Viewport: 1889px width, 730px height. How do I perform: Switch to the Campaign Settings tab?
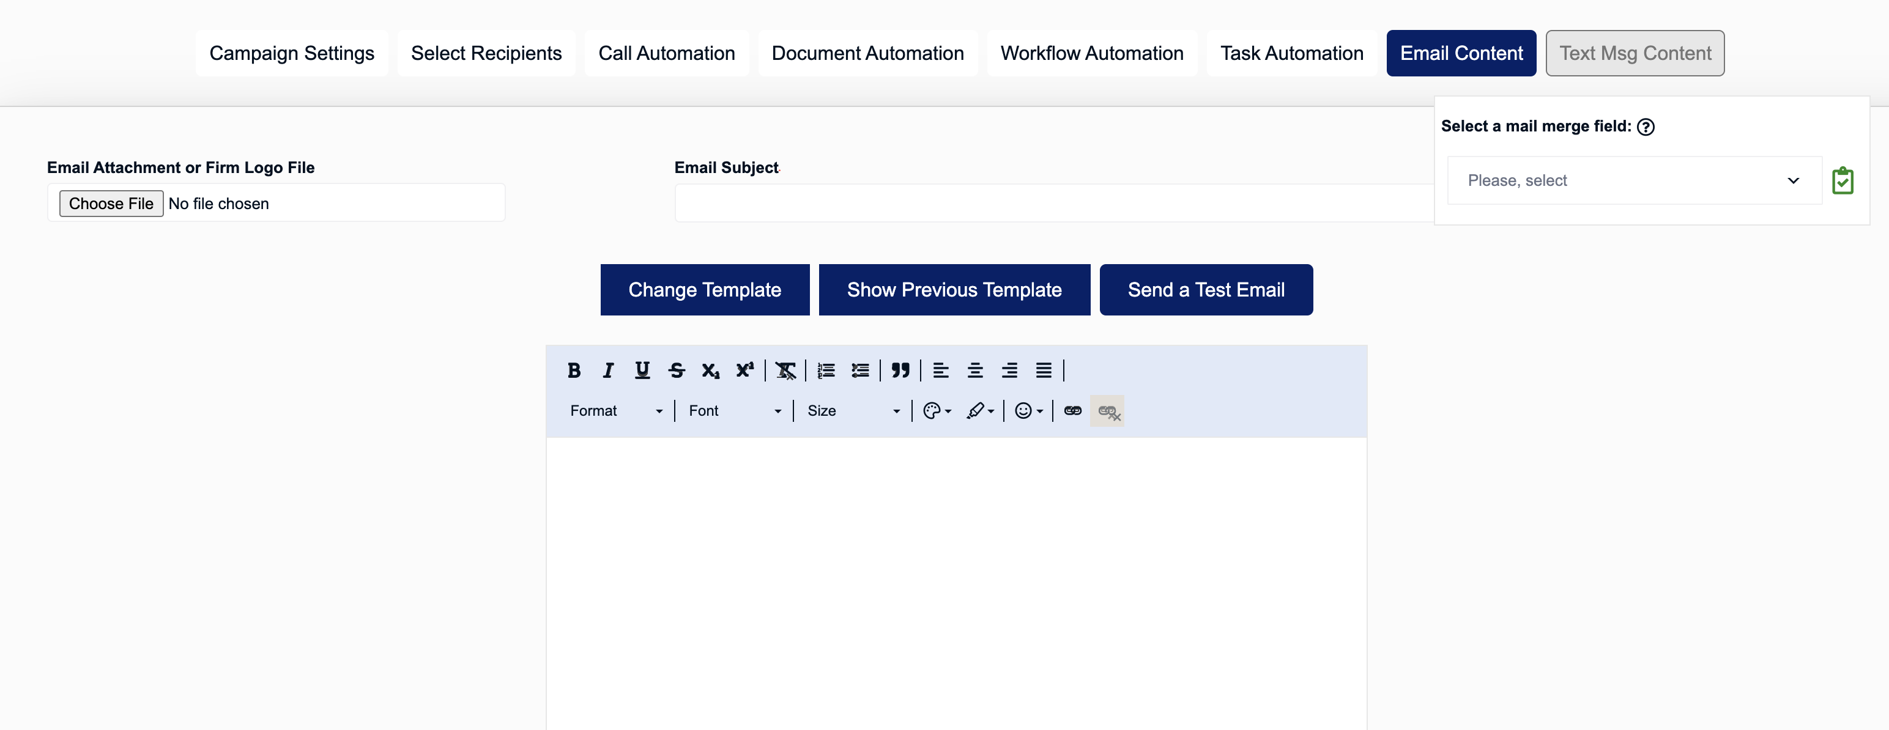[x=291, y=54]
